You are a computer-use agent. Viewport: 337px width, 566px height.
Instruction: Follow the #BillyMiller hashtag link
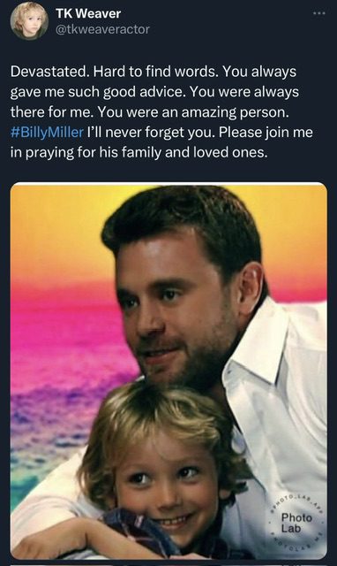click(47, 132)
